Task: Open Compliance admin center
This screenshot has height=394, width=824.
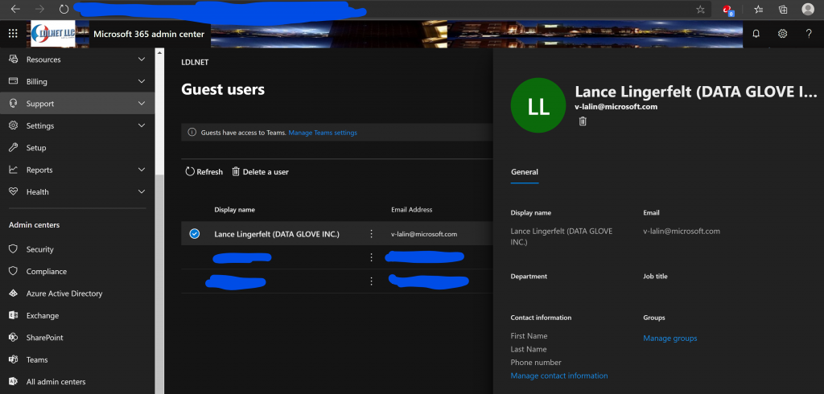Action: tap(46, 271)
